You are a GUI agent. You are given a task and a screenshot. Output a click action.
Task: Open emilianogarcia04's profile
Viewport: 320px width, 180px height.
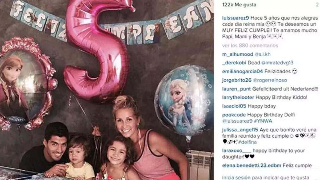pos(243,71)
